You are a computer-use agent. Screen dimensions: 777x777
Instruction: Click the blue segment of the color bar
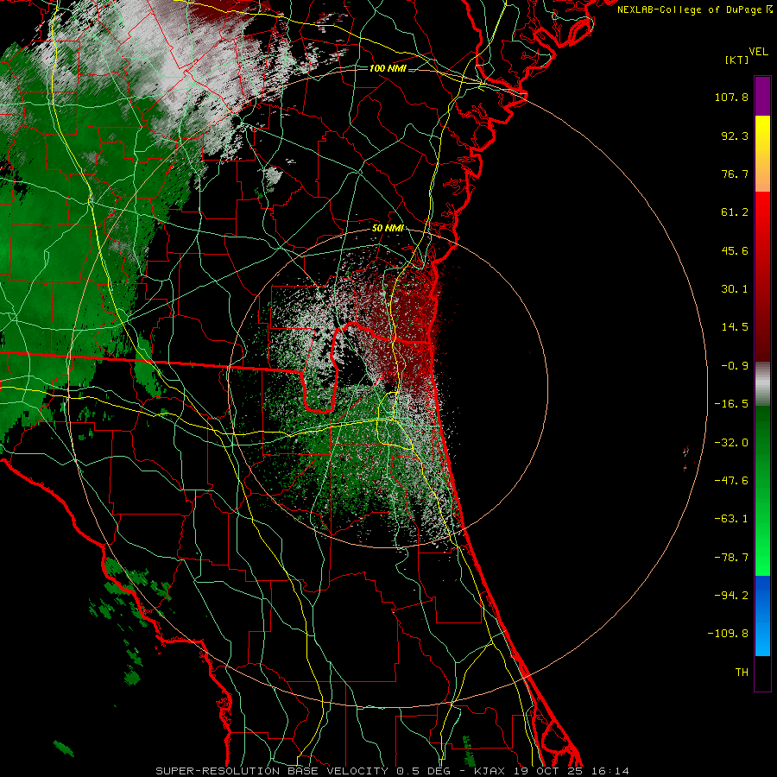point(762,616)
